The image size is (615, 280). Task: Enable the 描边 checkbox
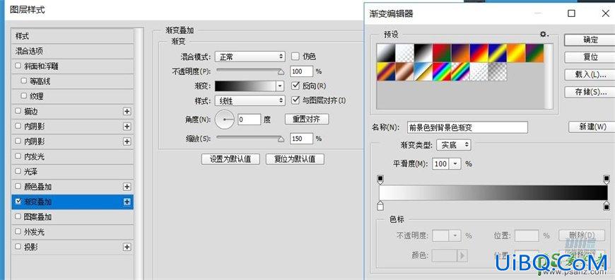(x=18, y=111)
